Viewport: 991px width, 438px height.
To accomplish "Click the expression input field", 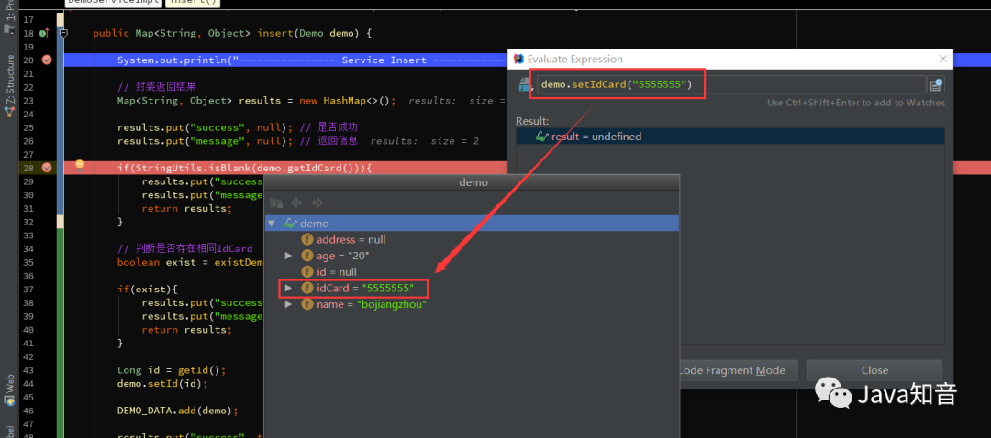I will pyautogui.click(x=731, y=84).
